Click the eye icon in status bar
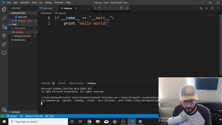The image size is (222, 125). click(x=21, y=116)
